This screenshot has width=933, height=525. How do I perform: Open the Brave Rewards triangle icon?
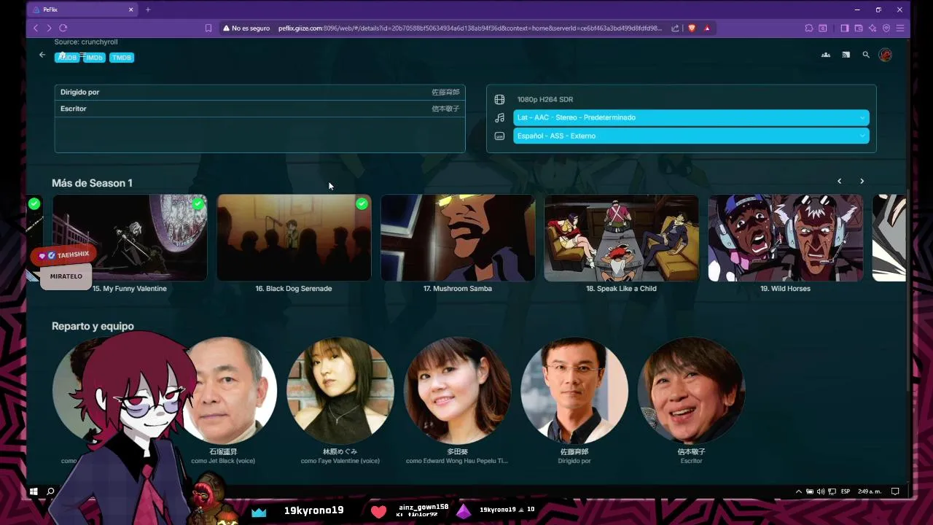click(x=707, y=28)
